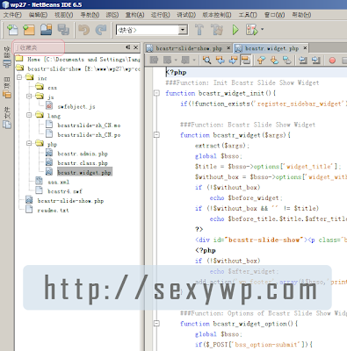Collapse the inc folder node
The width and height of the screenshot is (347, 351).
(19, 77)
